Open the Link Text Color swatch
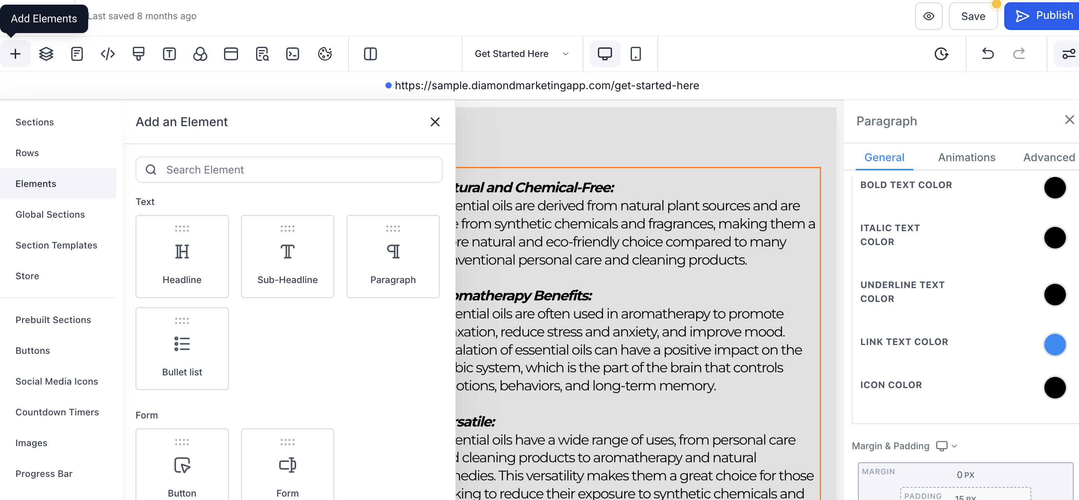 1054,345
